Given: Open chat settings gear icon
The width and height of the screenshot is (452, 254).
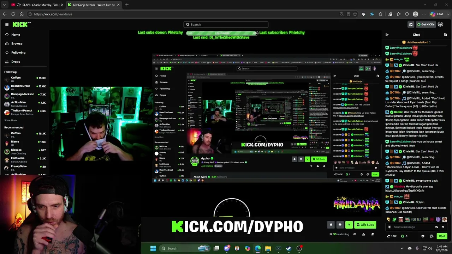Looking at the screenshot, I should point(423,236).
